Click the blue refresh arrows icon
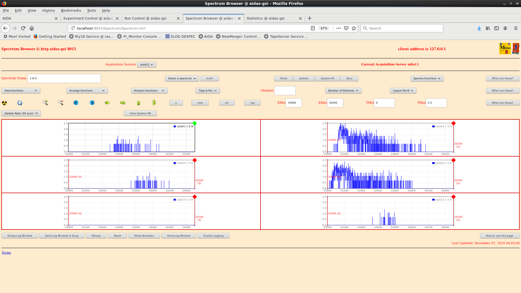The width and height of the screenshot is (521, 293). click(20, 103)
